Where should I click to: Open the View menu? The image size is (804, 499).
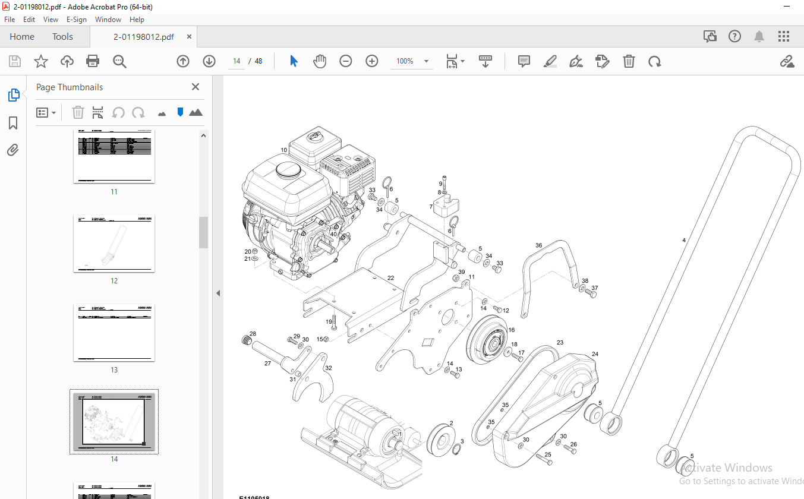pyautogui.click(x=51, y=20)
